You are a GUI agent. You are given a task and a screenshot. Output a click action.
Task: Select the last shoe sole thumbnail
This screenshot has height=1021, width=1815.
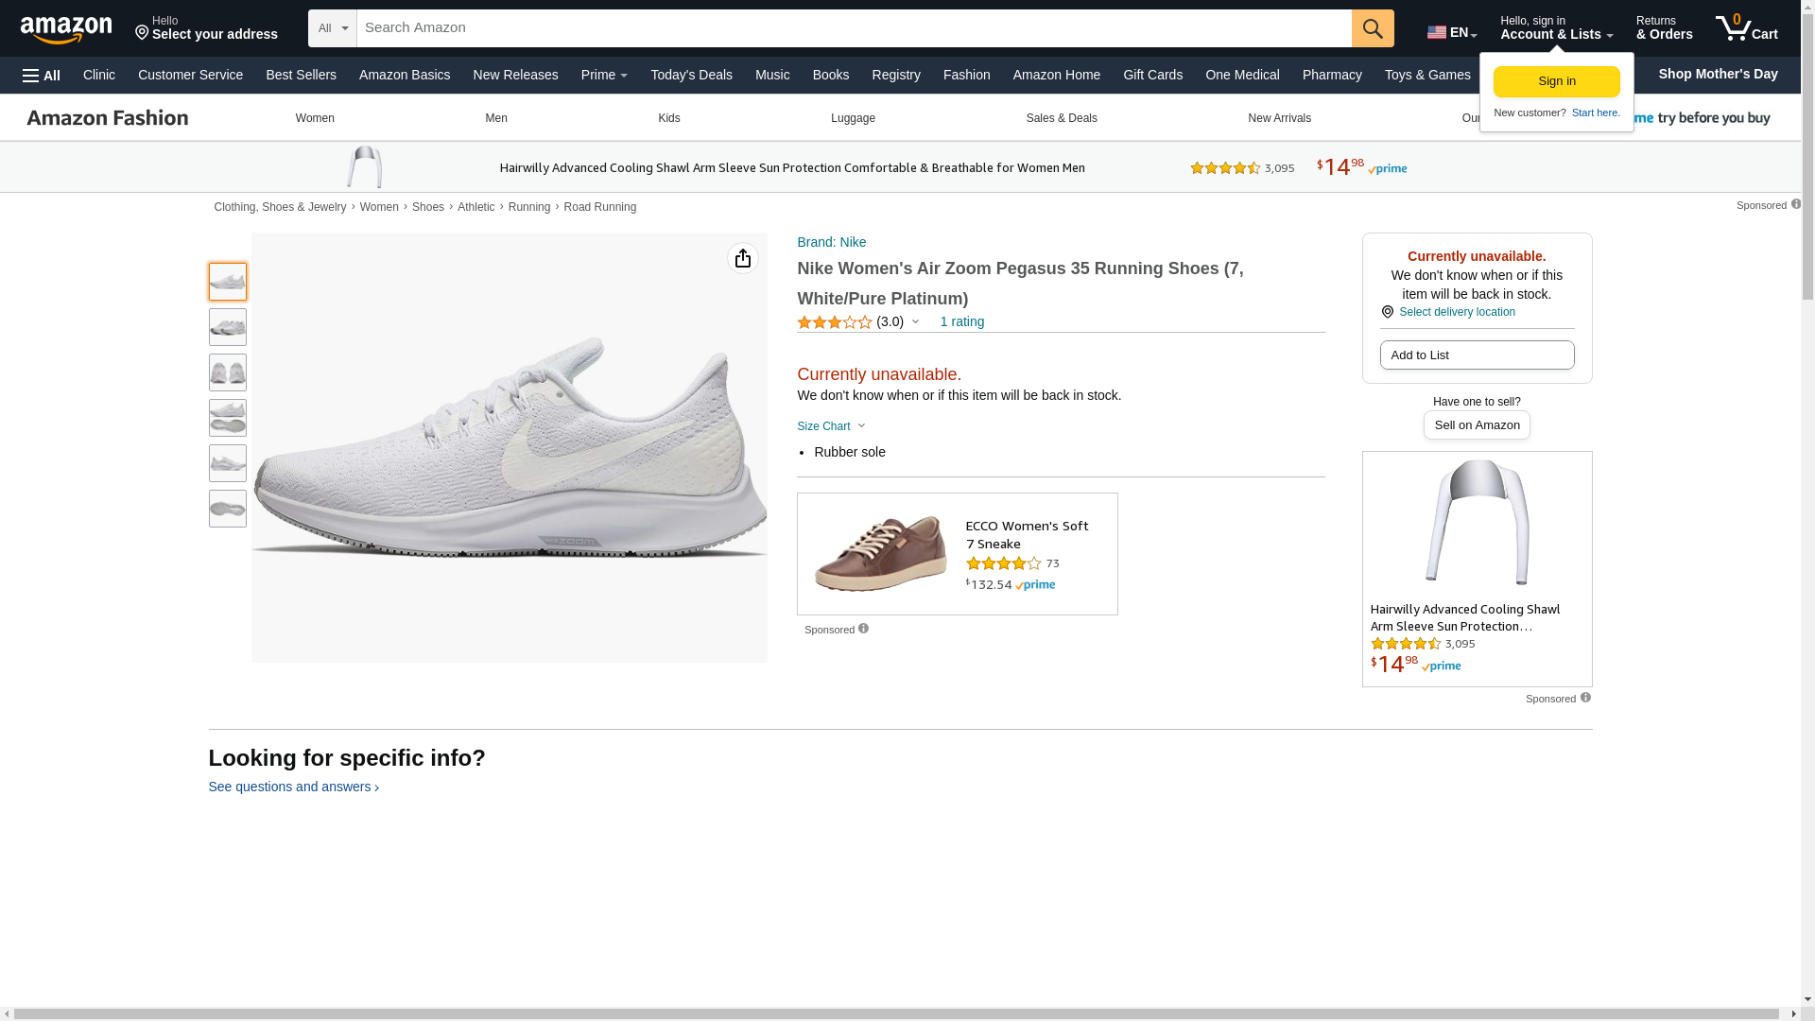228,509
